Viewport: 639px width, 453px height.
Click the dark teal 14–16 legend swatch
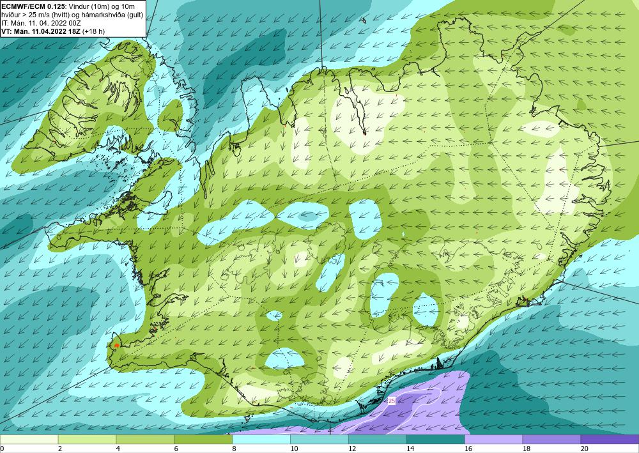point(435,439)
